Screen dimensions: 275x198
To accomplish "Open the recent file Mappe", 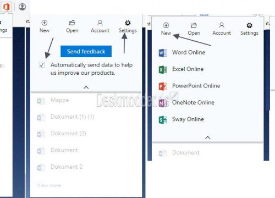I will [59, 100].
